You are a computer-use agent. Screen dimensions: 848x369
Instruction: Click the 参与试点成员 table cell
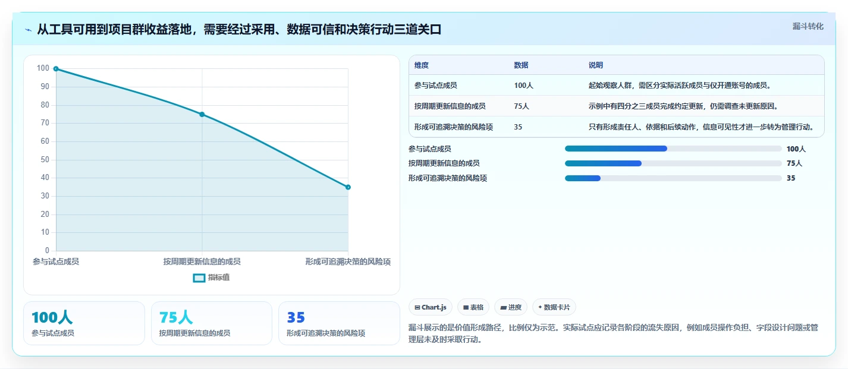[x=436, y=86]
